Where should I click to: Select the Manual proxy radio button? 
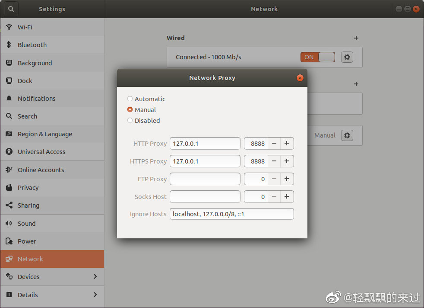(x=130, y=109)
